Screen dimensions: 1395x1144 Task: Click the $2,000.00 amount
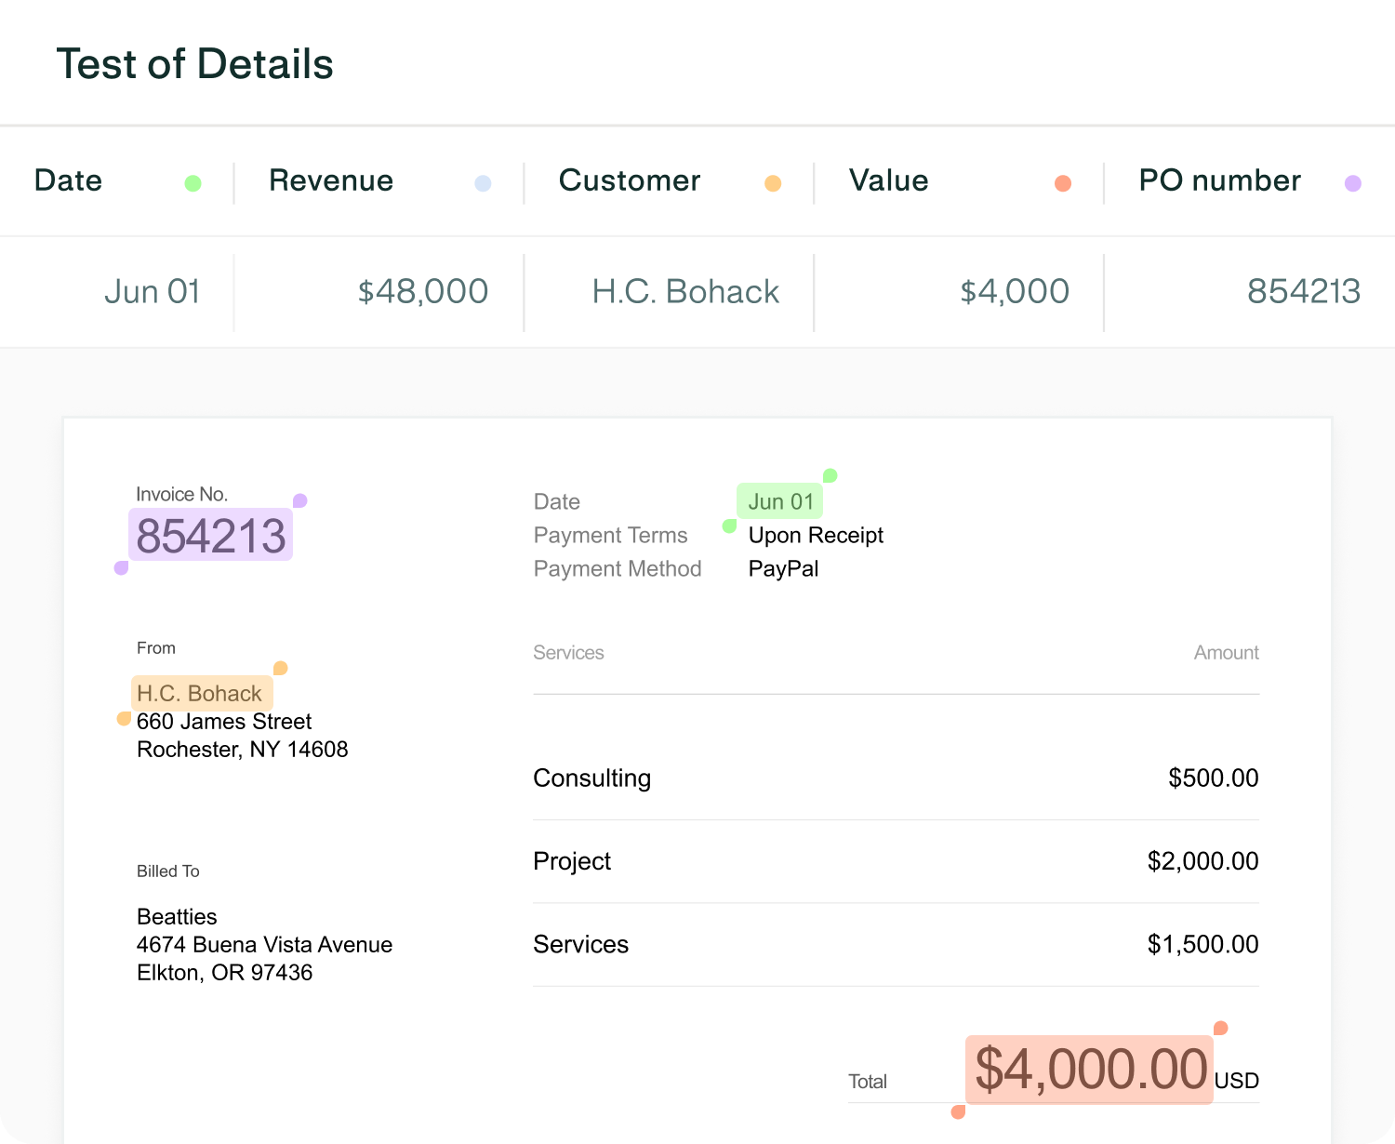(1203, 861)
